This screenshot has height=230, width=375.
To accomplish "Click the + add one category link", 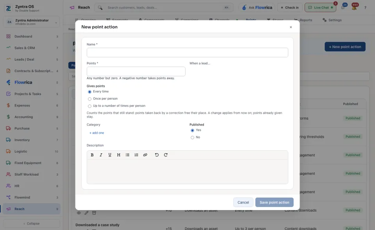I will pyautogui.click(x=96, y=133).
